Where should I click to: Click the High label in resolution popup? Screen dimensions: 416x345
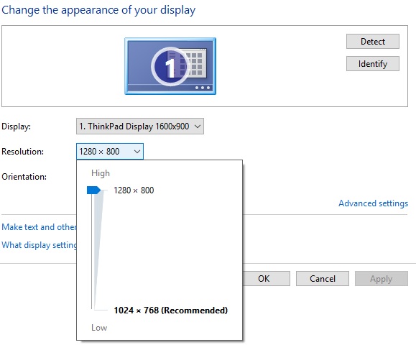pos(101,173)
